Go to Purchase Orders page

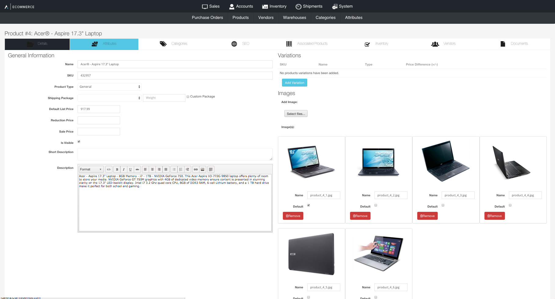pyautogui.click(x=207, y=18)
